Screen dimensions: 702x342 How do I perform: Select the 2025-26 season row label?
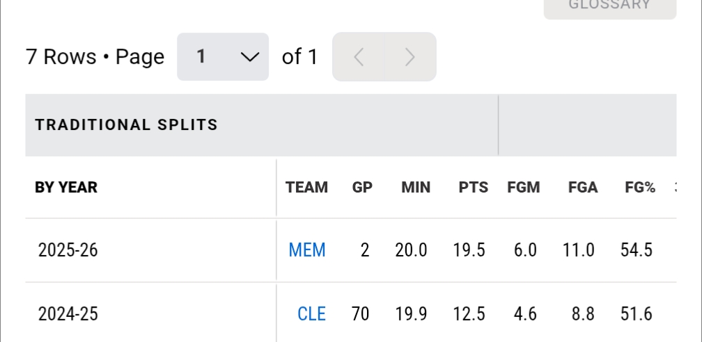[x=68, y=250]
